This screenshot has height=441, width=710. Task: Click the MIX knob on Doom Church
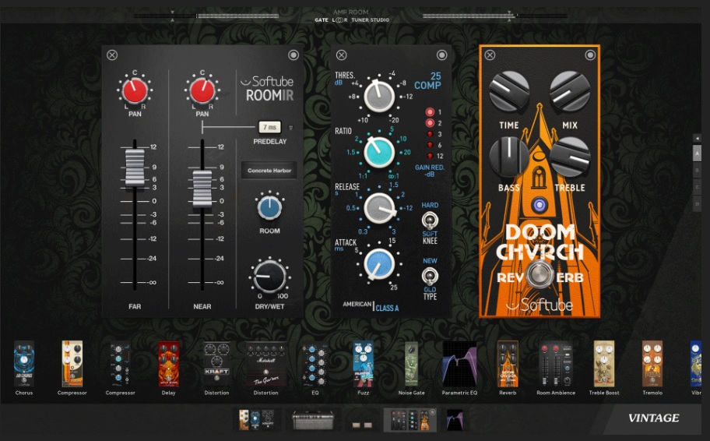coord(570,92)
